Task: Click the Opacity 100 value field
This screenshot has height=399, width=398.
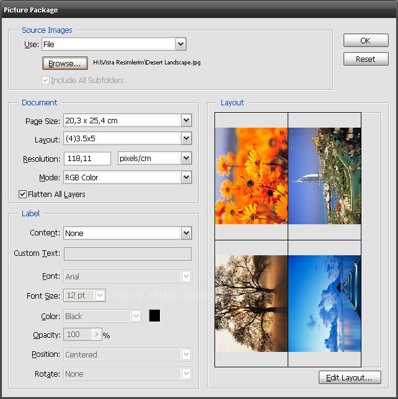Action: 77,335
